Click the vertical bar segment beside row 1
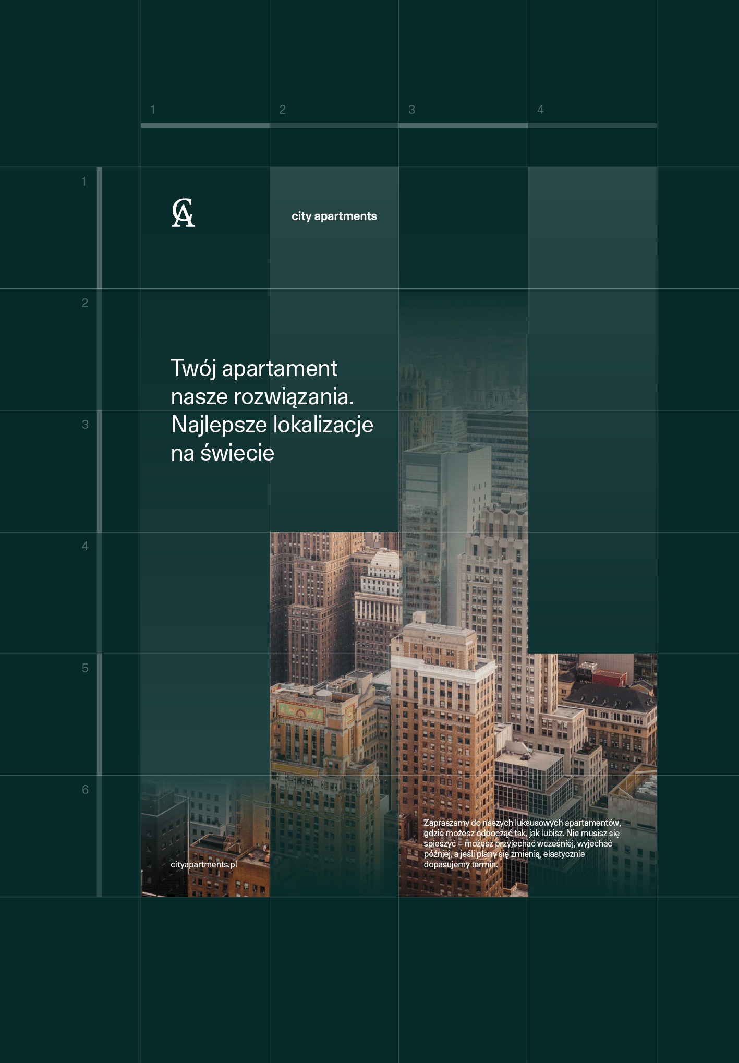The image size is (739, 1063). coord(100,227)
